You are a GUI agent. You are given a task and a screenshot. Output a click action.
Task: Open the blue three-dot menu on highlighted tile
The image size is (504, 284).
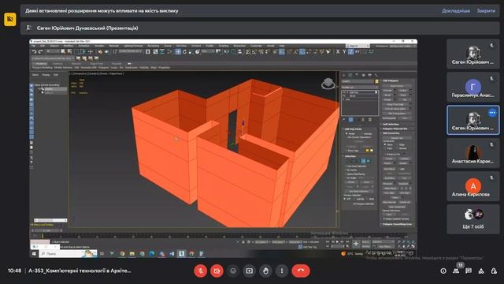coord(492,112)
